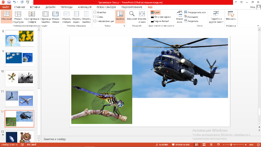Viewport: 261px width, 147px height.
Task: Click Fit to Window (Вписать в окно)
Action: click(x=142, y=17)
